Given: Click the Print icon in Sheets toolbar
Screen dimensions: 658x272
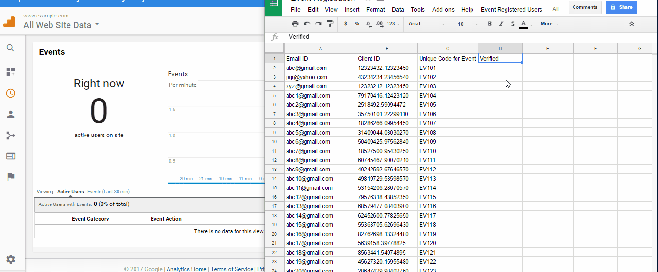Looking at the screenshot, I should click(295, 23).
